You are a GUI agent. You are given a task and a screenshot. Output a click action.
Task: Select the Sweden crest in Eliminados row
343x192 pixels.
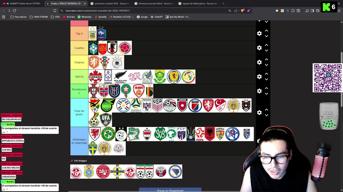(x=93, y=148)
